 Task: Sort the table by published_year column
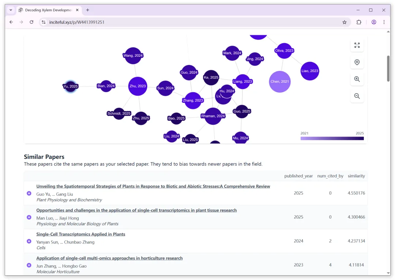tap(298, 176)
